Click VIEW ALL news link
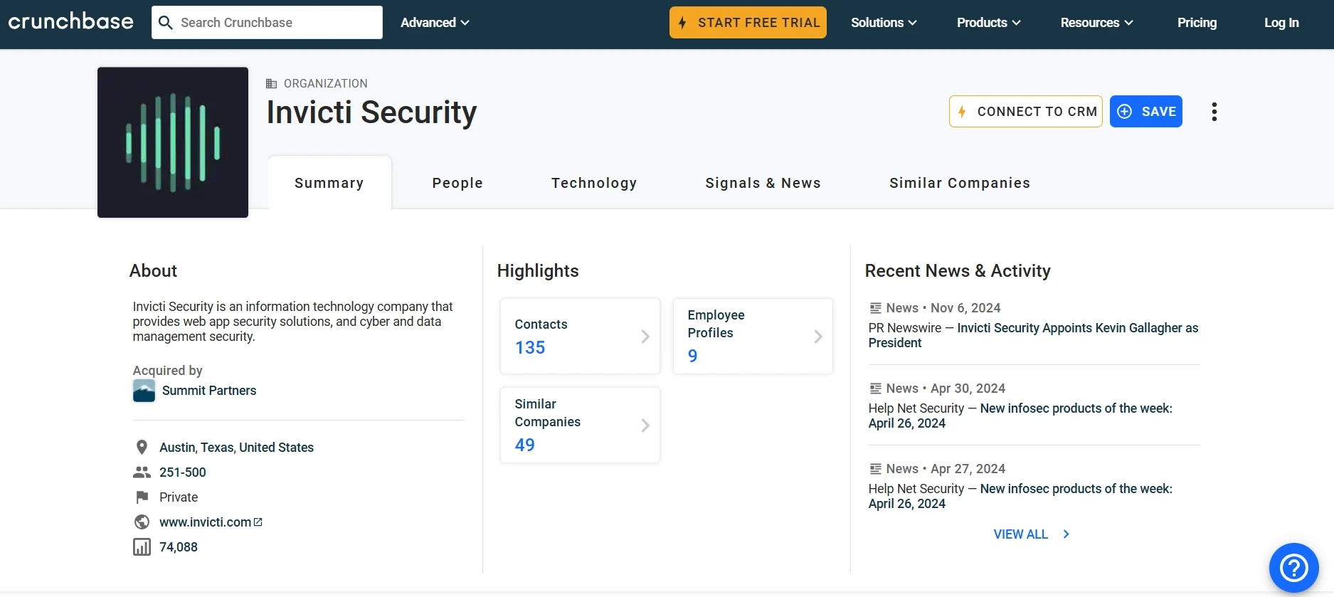This screenshot has height=597, width=1334. [1020, 534]
